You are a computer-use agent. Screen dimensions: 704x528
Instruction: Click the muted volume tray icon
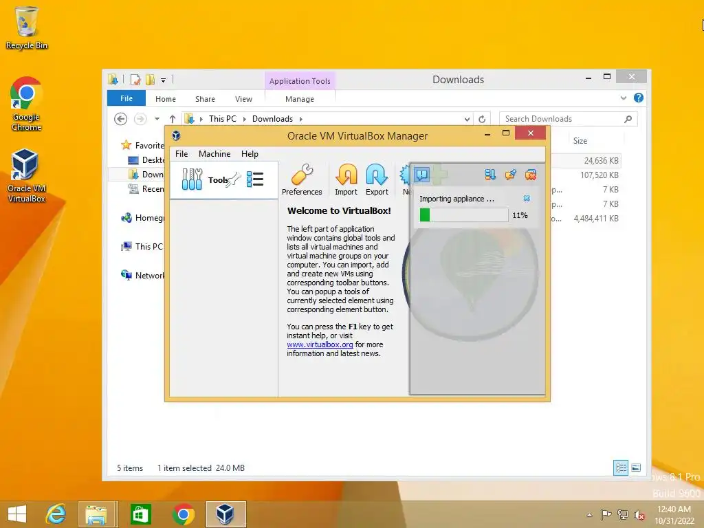click(639, 515)
